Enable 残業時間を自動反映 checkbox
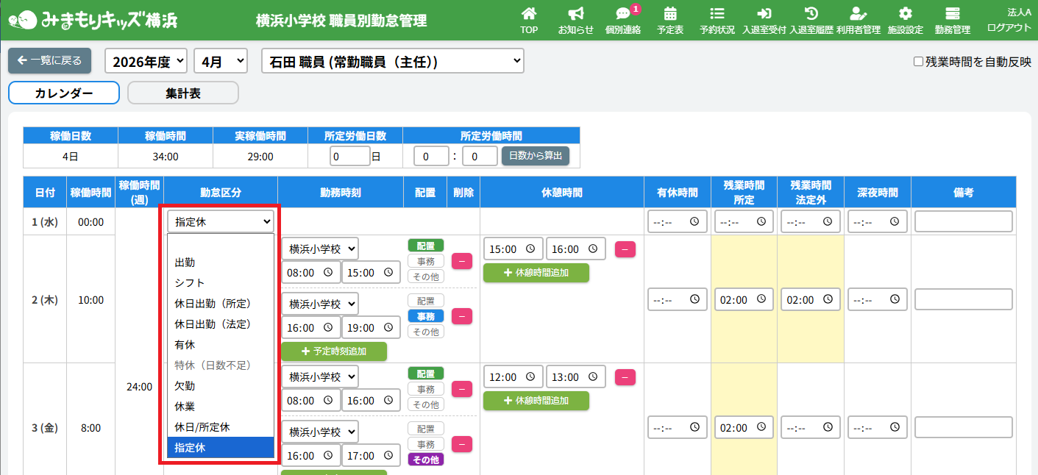The image size is (1038, 475). point(918,62)
